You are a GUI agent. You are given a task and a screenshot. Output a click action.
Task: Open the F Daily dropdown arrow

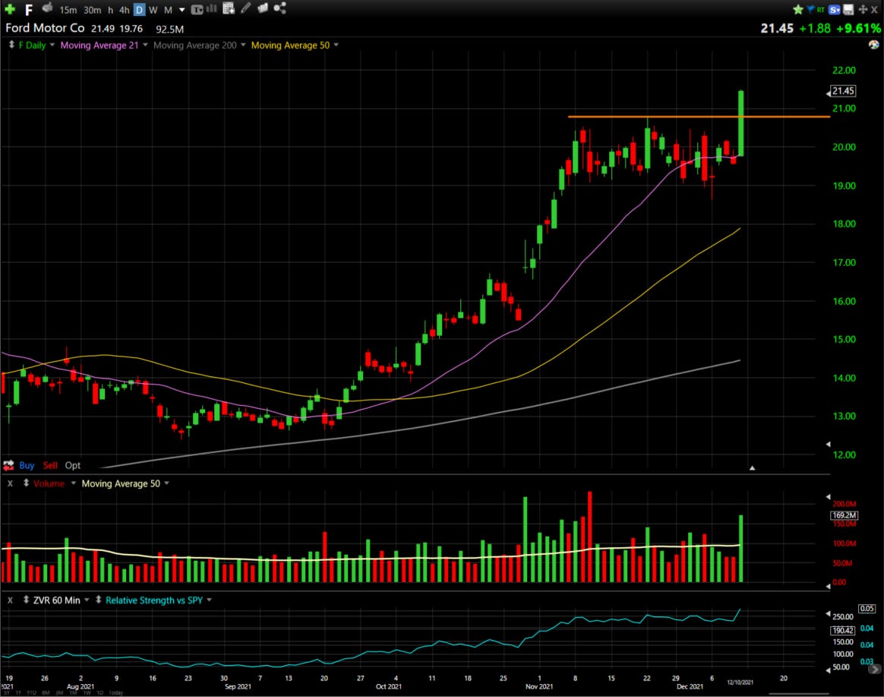[52, 45]
